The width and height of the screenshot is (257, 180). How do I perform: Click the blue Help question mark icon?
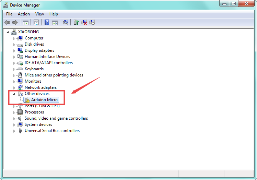47,22
